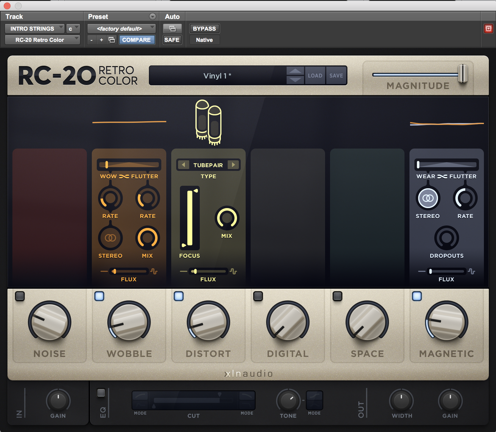Click the SAFE button

(172, 40)
